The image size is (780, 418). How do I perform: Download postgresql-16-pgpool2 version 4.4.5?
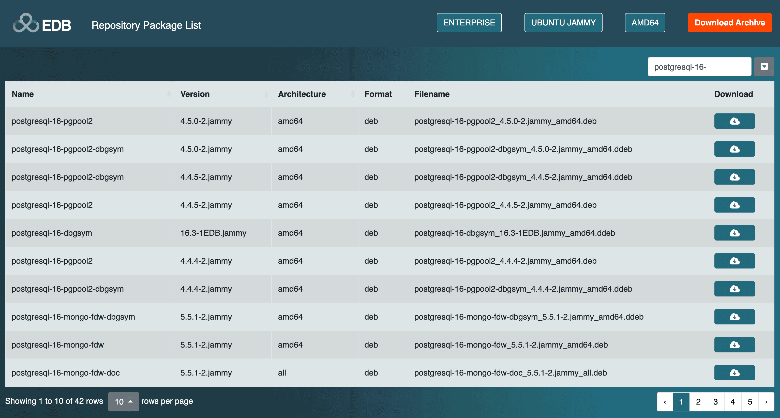click(x=734, y=205)
